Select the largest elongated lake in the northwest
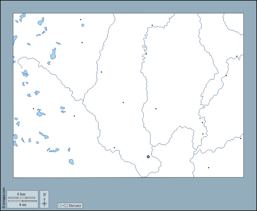The height and width of the screenshot is (211, 257). click(x=53, y=54)
